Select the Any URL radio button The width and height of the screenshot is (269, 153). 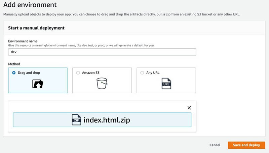(142, 73)
